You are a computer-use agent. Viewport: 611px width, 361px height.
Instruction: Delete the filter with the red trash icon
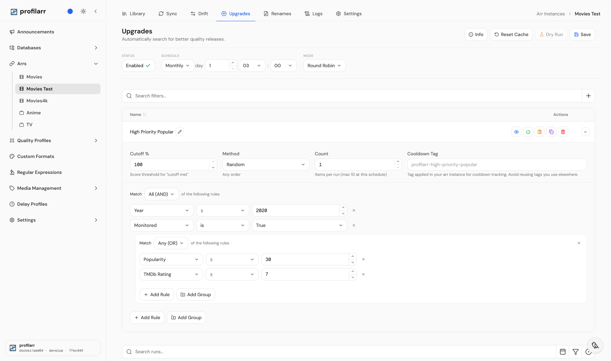click(563, 132)
